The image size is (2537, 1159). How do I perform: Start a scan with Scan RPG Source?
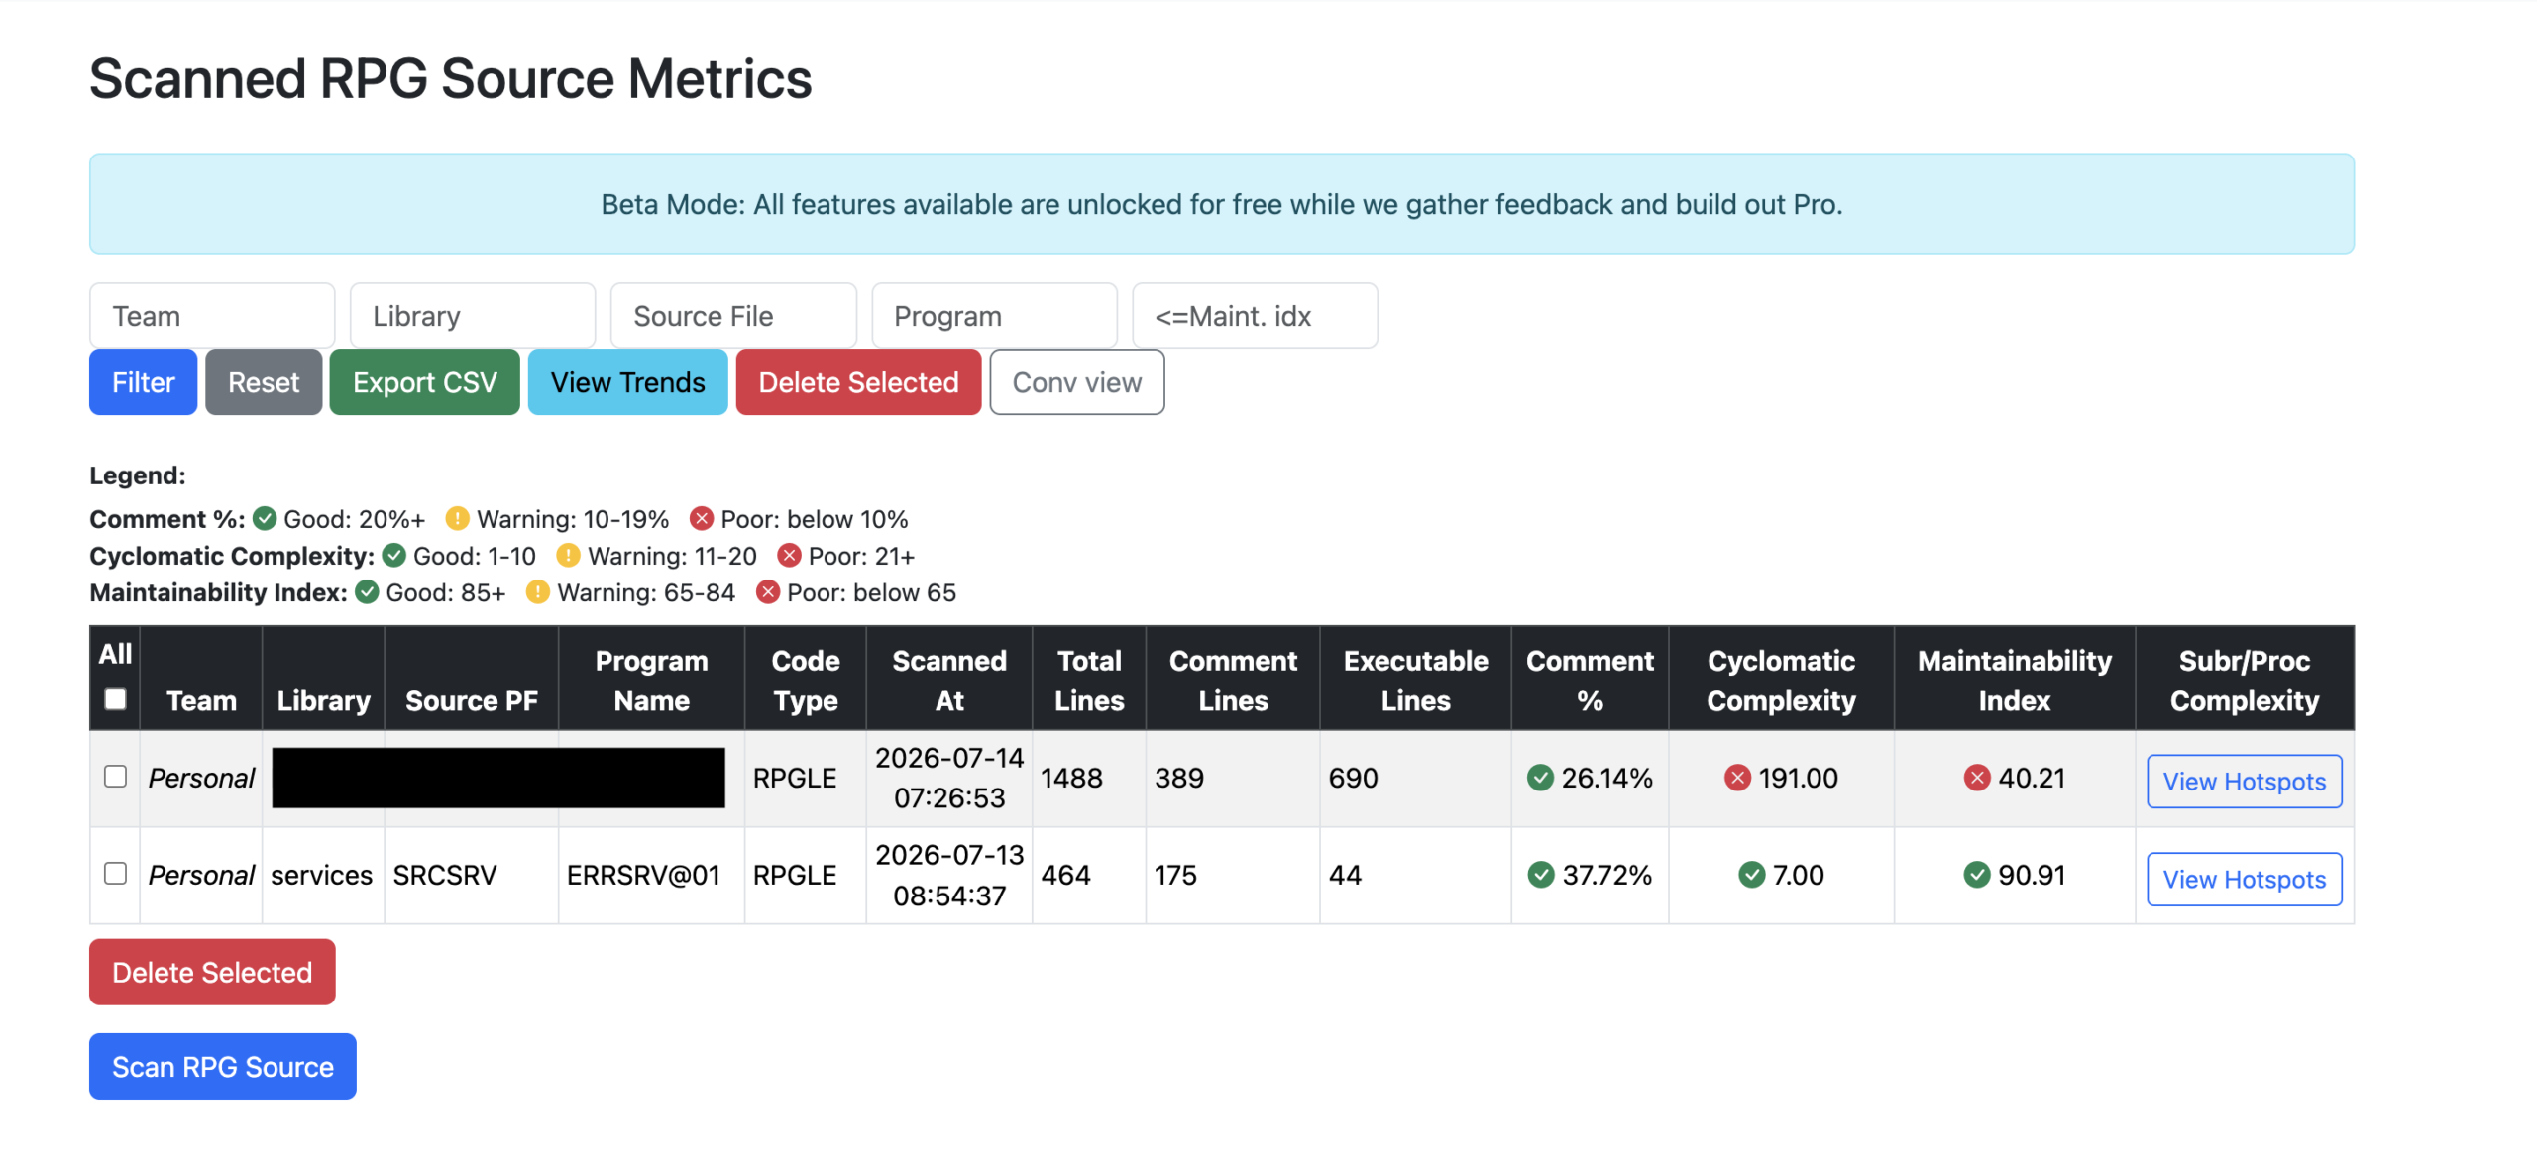click(223, 1066)
